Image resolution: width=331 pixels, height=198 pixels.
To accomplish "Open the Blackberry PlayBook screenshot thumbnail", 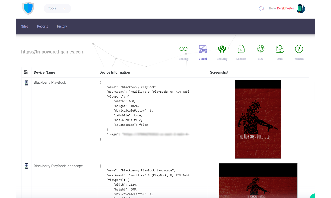I will pos(258,119).
